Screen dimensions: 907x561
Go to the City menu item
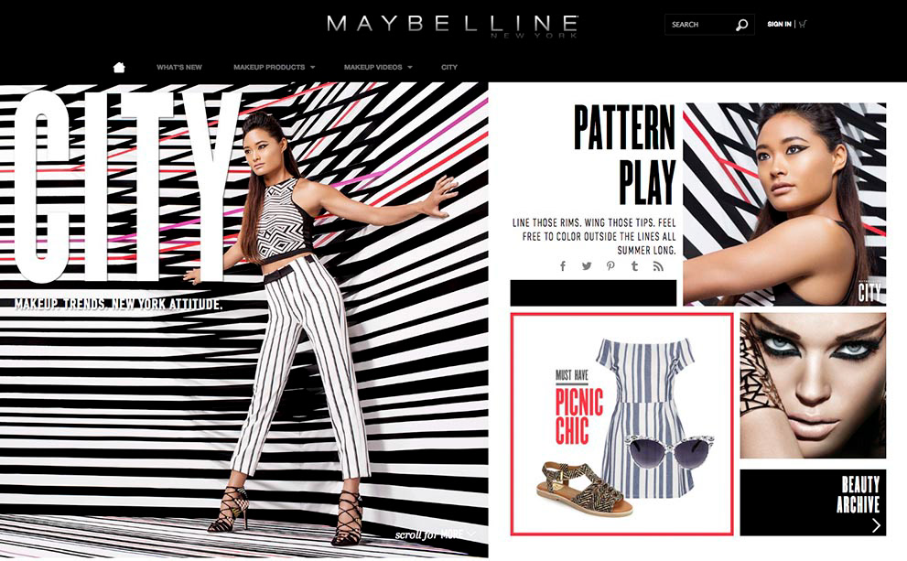(x=449, y=67)
